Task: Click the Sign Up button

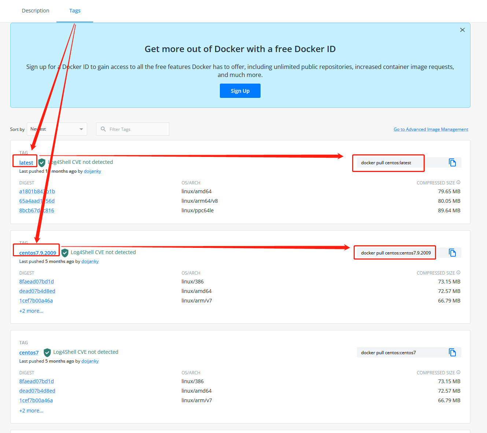Action: click(x=240, y=91)
